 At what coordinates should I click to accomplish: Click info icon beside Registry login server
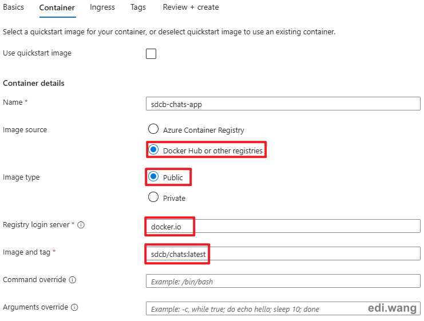pos(81,225)
